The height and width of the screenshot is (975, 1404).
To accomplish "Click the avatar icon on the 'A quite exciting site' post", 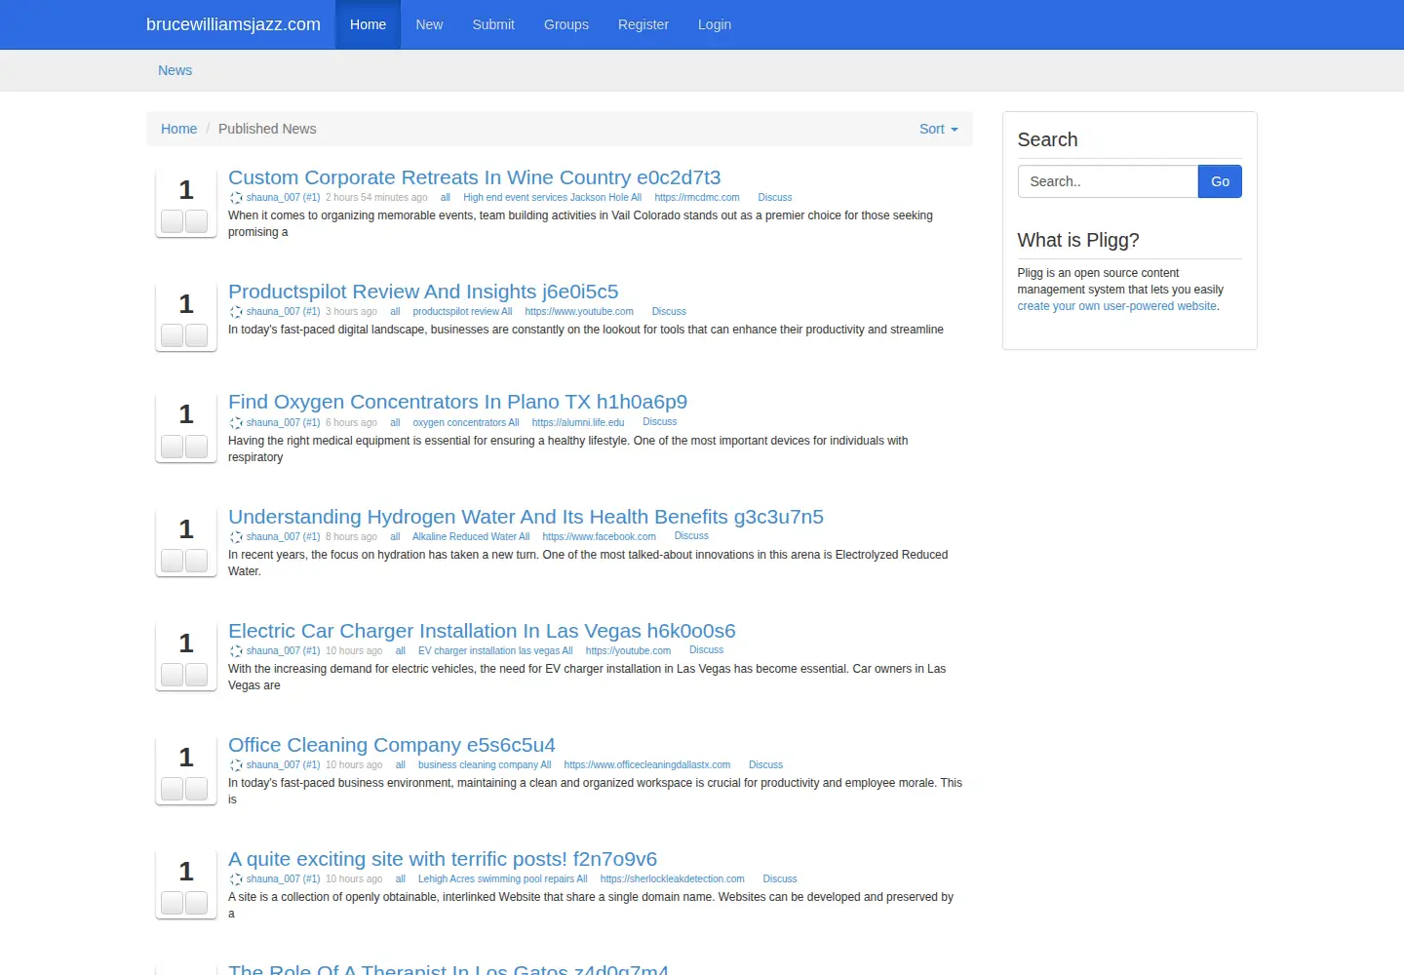I will click(236, 879).
